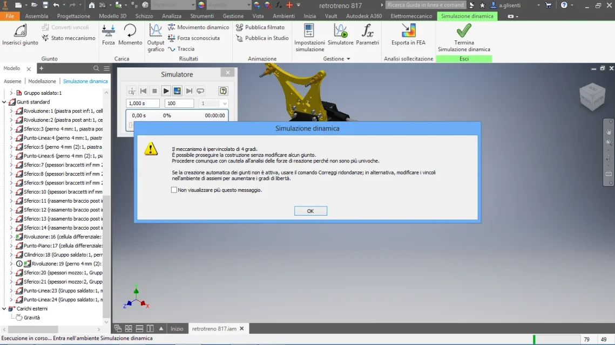615x345 pixels.
Task: Switch to the Modello 3D ribbon tab
Action: tap(112, 16)
